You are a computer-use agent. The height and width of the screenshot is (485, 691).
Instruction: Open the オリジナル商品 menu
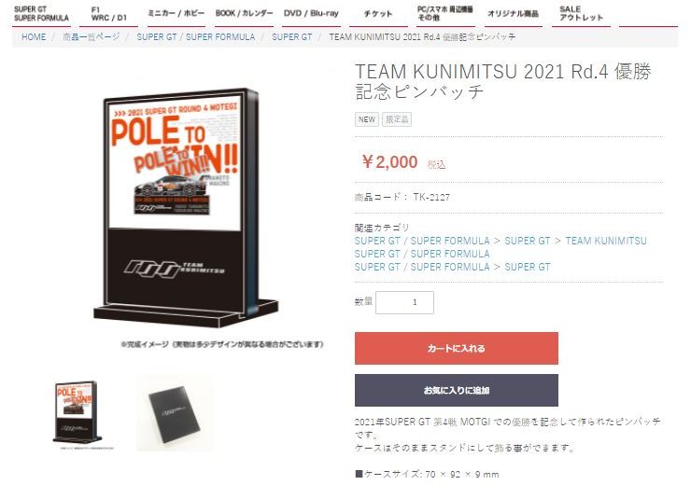point(514,14)
